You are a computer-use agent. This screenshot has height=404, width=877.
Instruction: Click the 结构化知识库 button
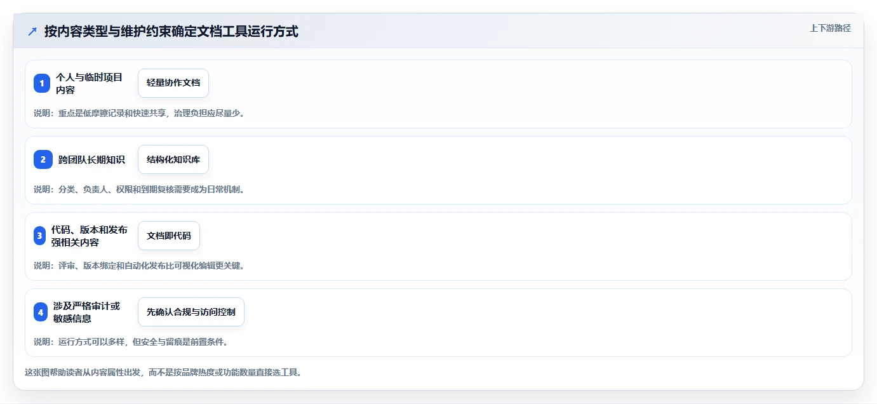coord(173,159)
